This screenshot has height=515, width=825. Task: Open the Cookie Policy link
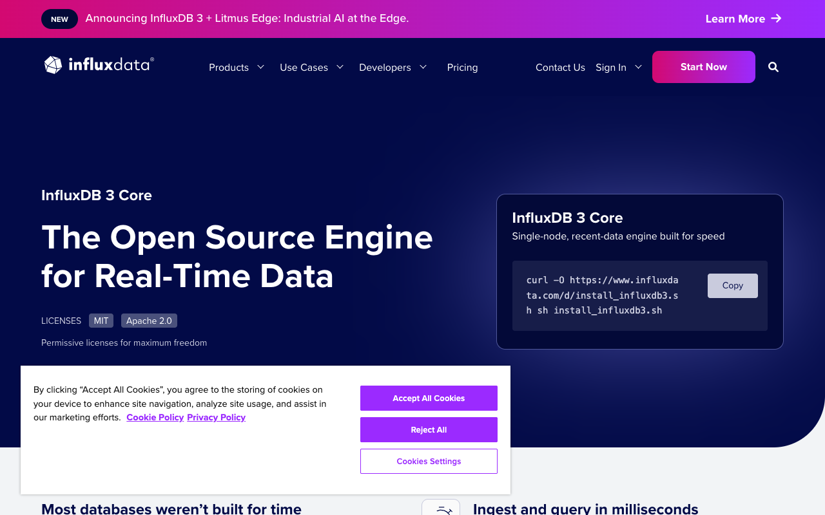click(155, 417)
